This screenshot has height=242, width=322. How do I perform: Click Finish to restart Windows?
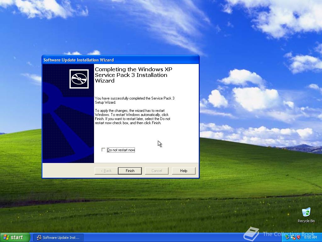tap(130, 170)
